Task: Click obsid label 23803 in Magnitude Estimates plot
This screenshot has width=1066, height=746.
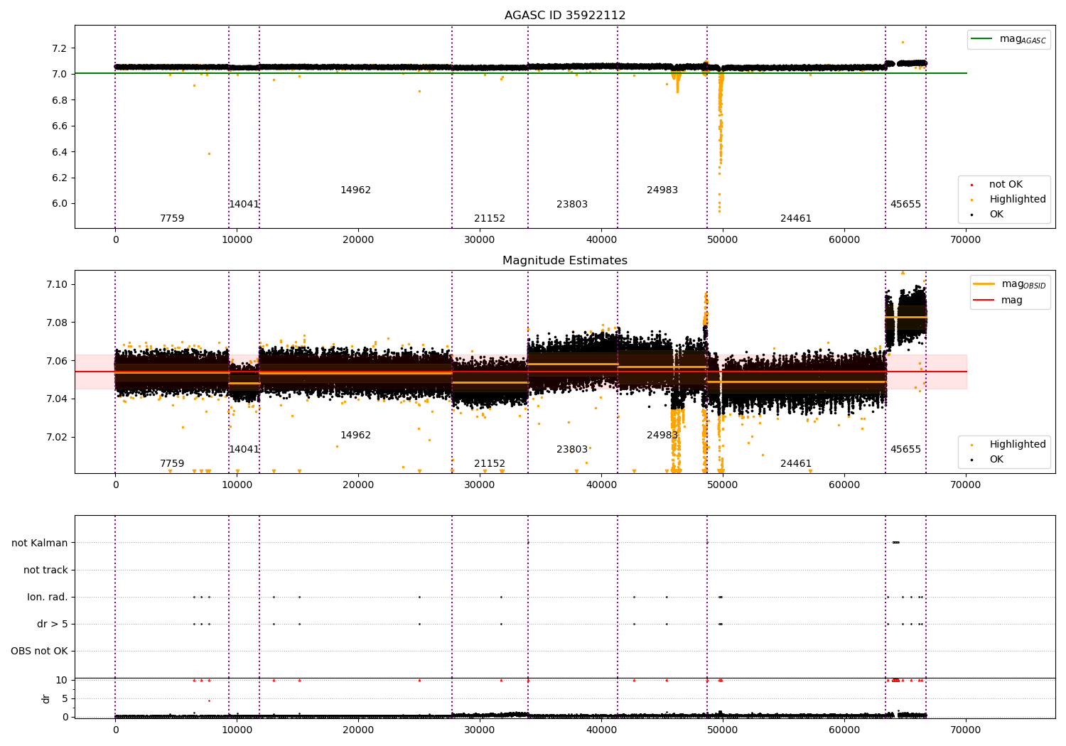Action: pos(572,450)
